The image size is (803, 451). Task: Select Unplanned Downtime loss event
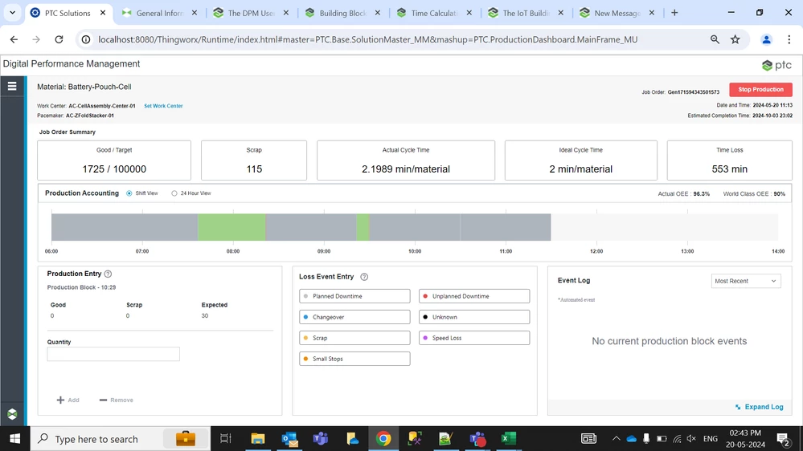coord(474,296)
